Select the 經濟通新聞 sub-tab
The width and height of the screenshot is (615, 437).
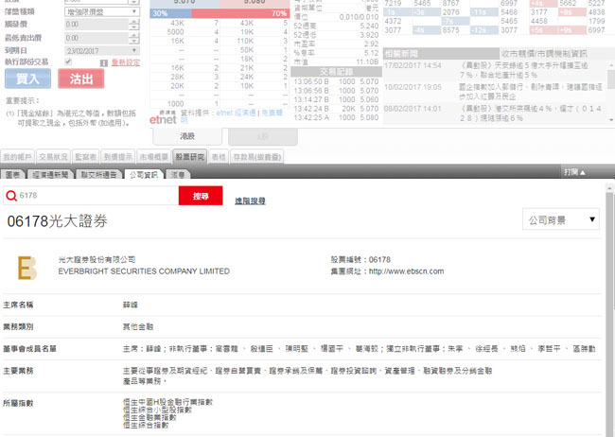pyautogui.click(x=50, y=175)
